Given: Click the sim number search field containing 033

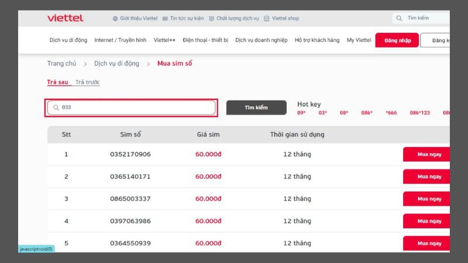Looking at the screenshot, I should point(131,108).
